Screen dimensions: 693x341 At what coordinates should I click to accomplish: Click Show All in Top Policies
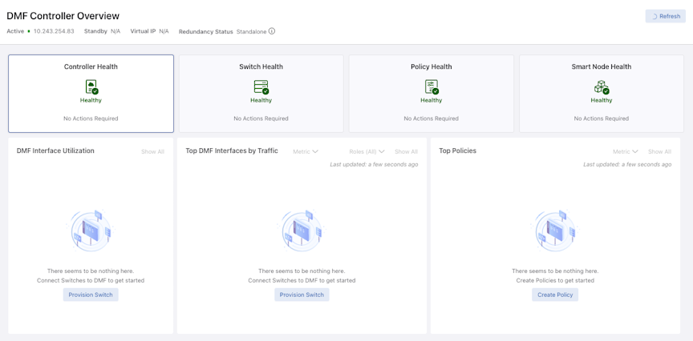[x=659, y=151]
